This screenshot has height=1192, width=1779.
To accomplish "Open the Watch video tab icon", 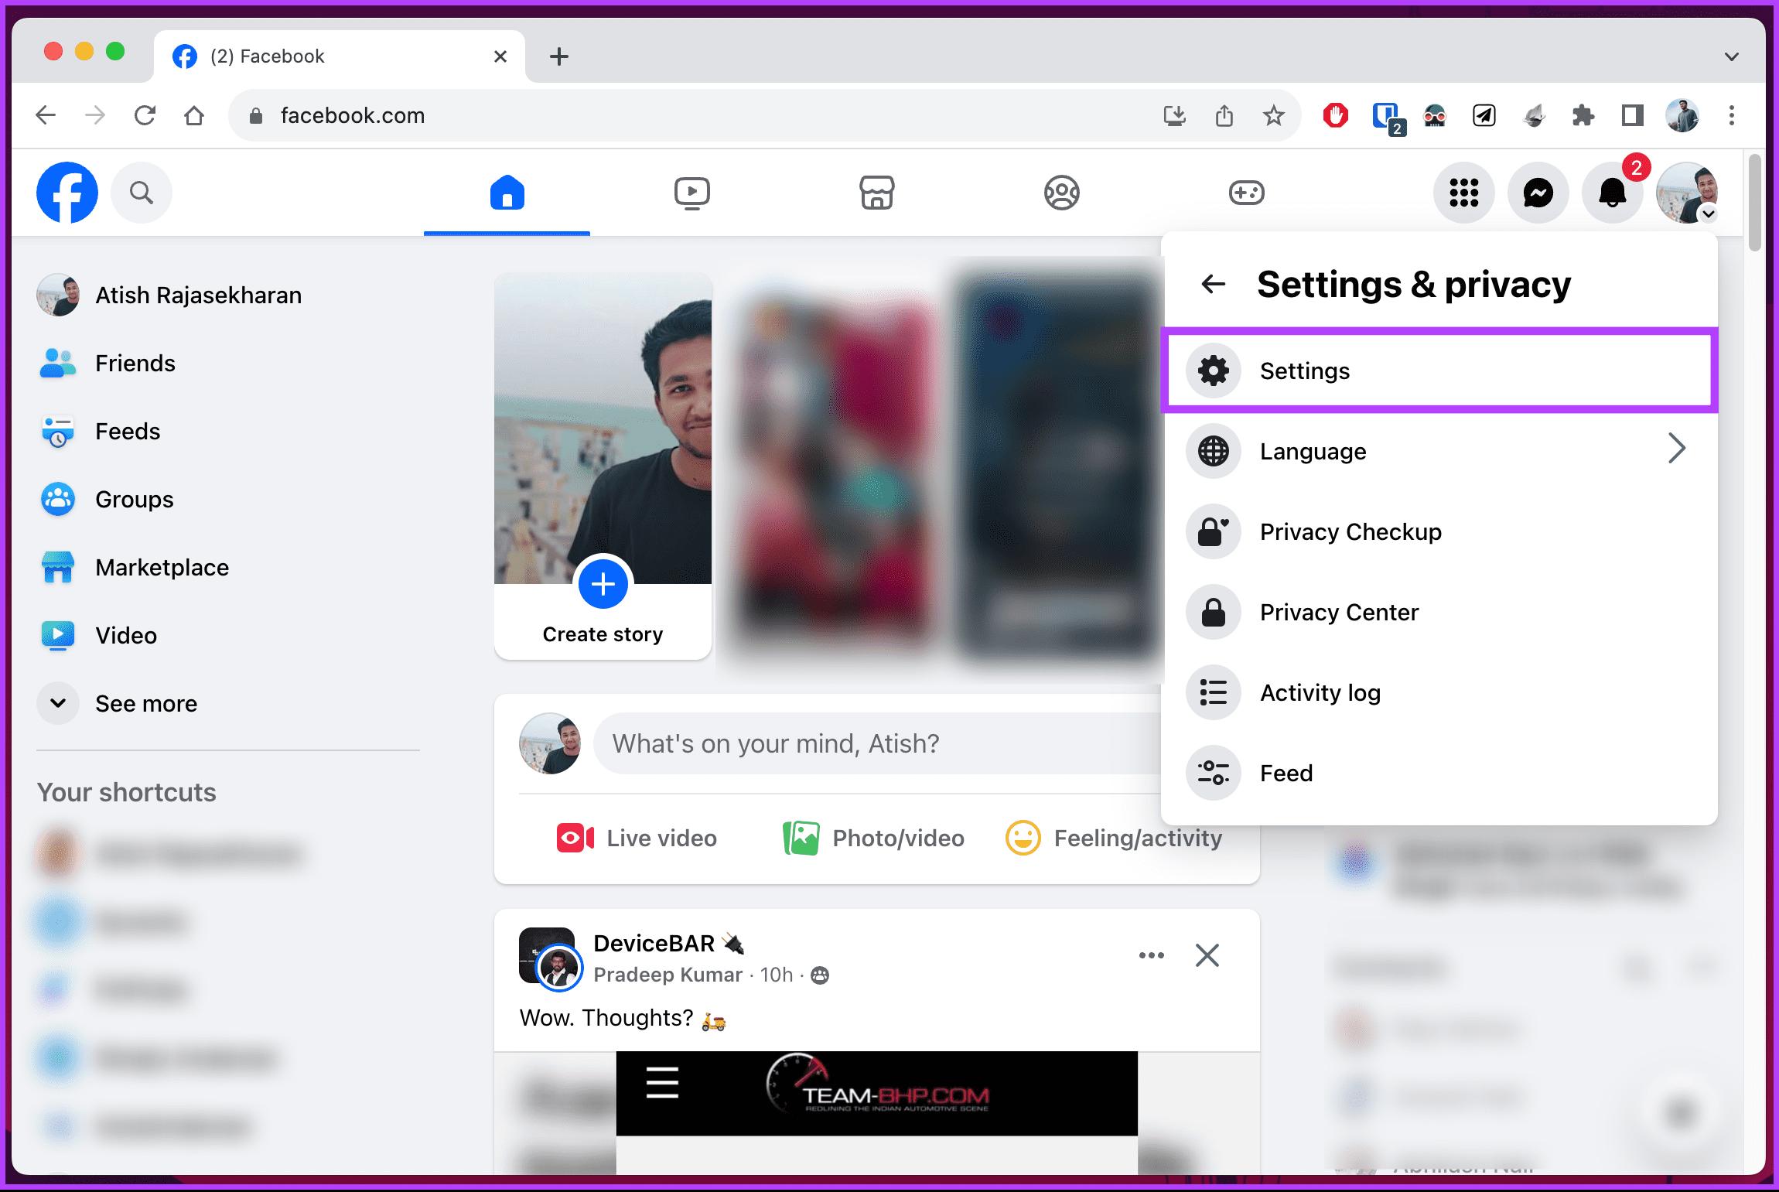I will coord(691,193).
